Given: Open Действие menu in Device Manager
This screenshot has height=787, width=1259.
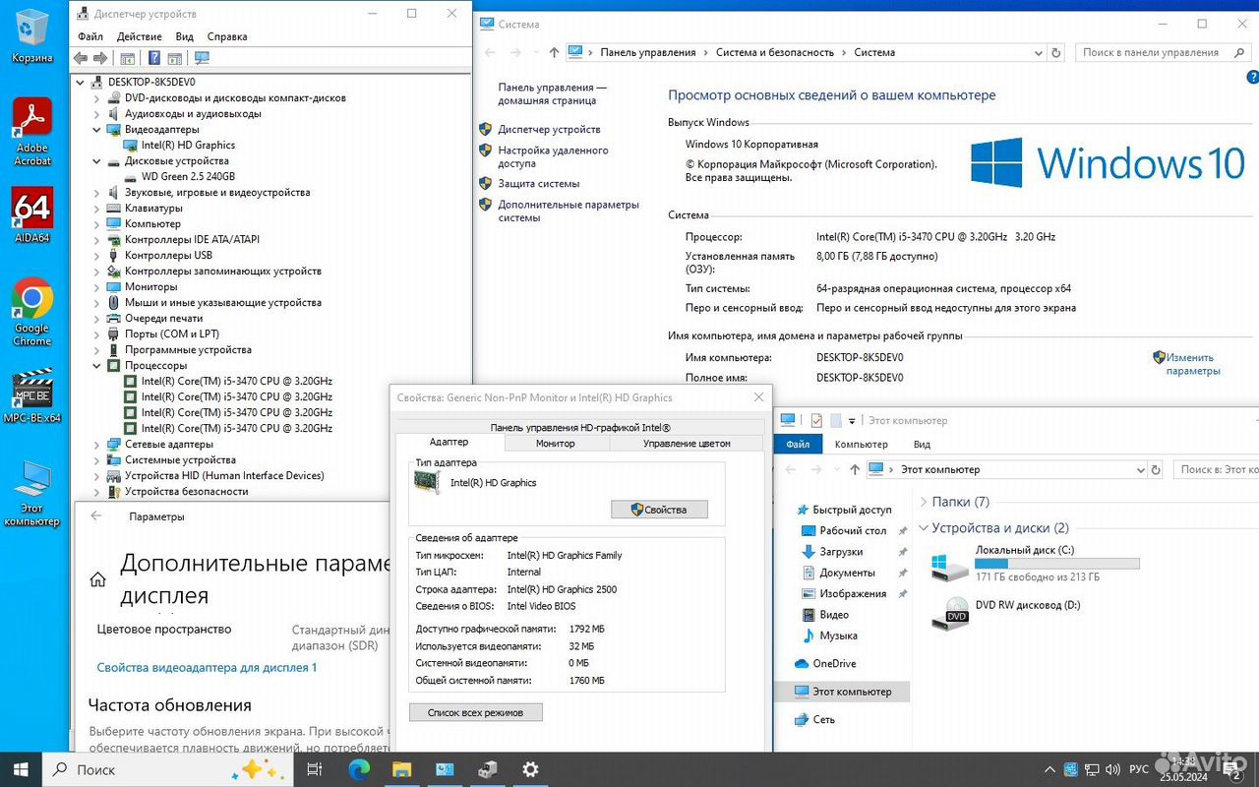Looking at the screenshot, I should [x=140, y=36].
